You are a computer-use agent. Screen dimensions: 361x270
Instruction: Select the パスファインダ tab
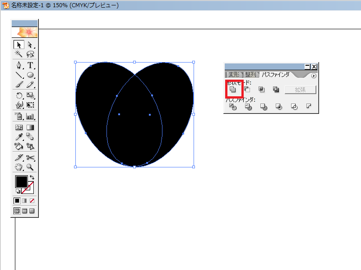click(276, 74)
